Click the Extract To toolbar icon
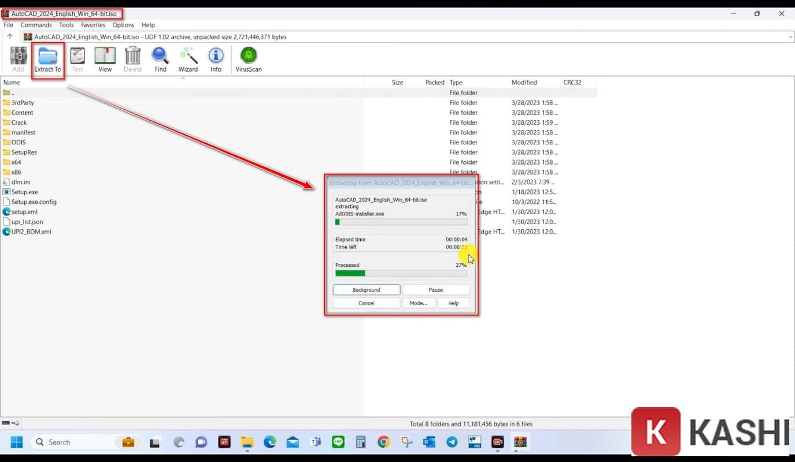The width and height of the screenshot is (795, 462). [47, 60]
